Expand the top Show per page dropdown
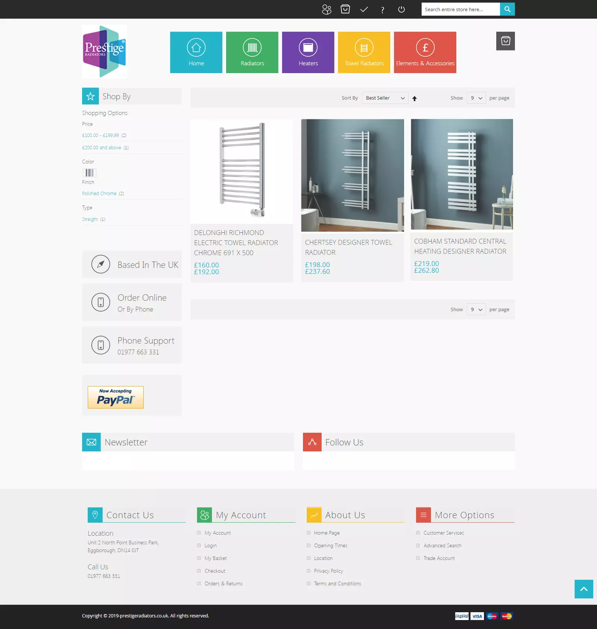597x629 pixels. [x=476, y=98]
